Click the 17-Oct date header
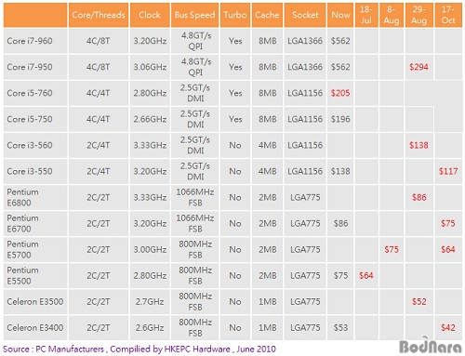Image resolution: width=465 pixels, height=356 pixels. [448, 15]
